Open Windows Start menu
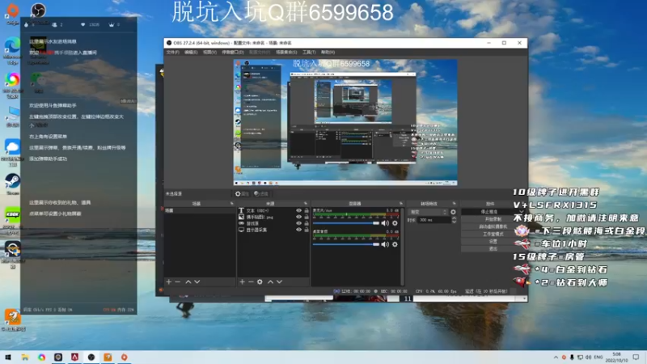The height and width of the screenshot is (364, 647). (x=8, y=357)
